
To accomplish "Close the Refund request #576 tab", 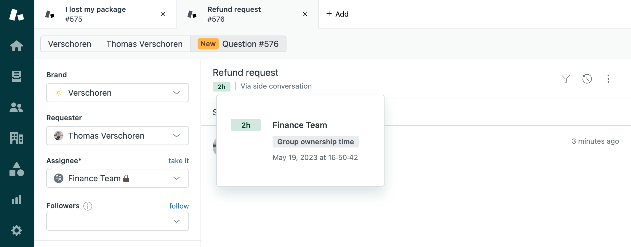I will pyautogui.click(x=305, y=14).
